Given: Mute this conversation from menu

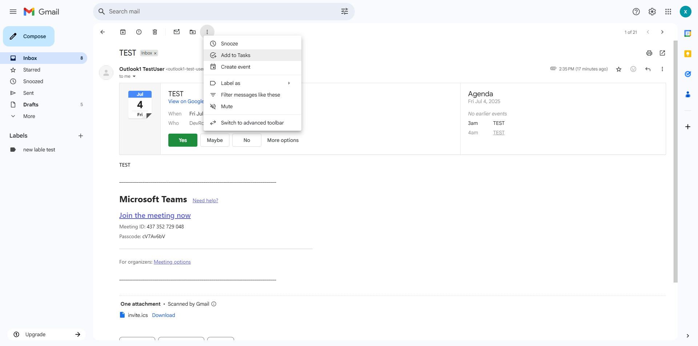Looking at the screenshot, I should [x=252, y=106].
